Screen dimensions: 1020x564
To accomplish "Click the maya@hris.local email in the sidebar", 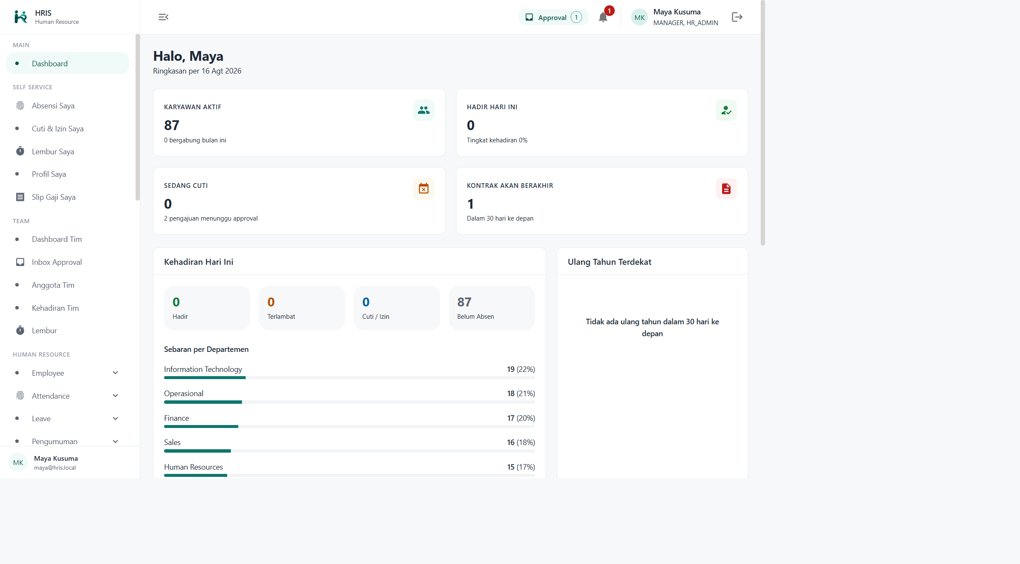I will click(55, 468).
